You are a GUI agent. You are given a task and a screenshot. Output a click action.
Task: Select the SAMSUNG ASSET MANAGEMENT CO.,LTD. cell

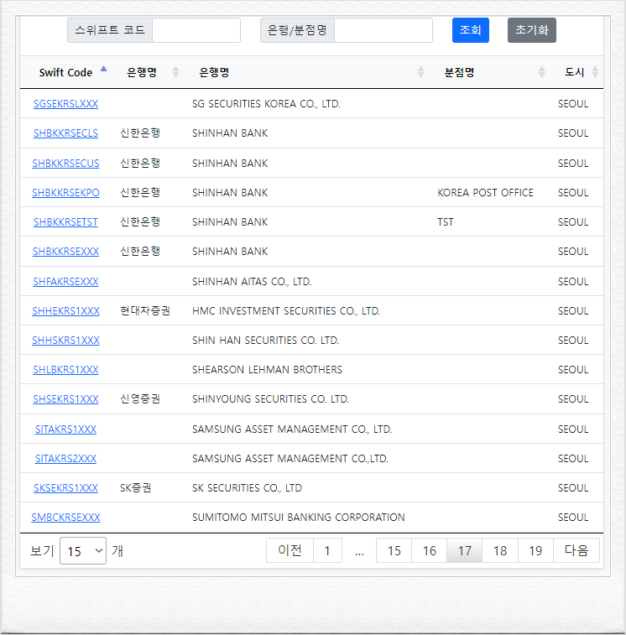click(290, 459)
